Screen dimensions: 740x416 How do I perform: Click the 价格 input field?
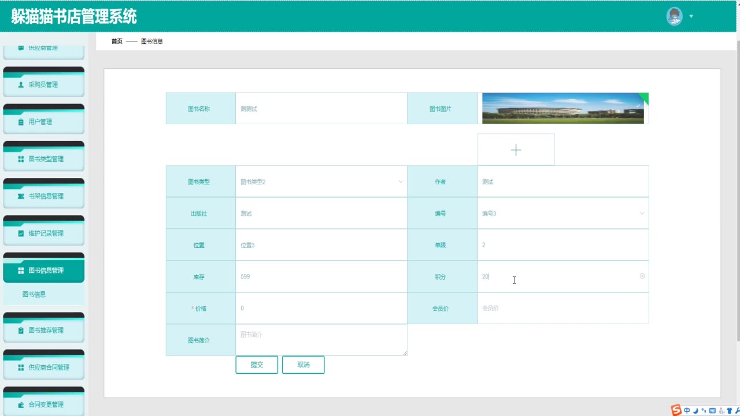tap(321, 309)
